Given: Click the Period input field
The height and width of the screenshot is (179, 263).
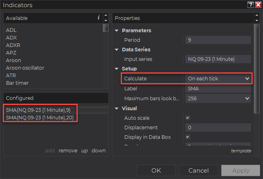Looking at the screenshot, I should 218,40.
